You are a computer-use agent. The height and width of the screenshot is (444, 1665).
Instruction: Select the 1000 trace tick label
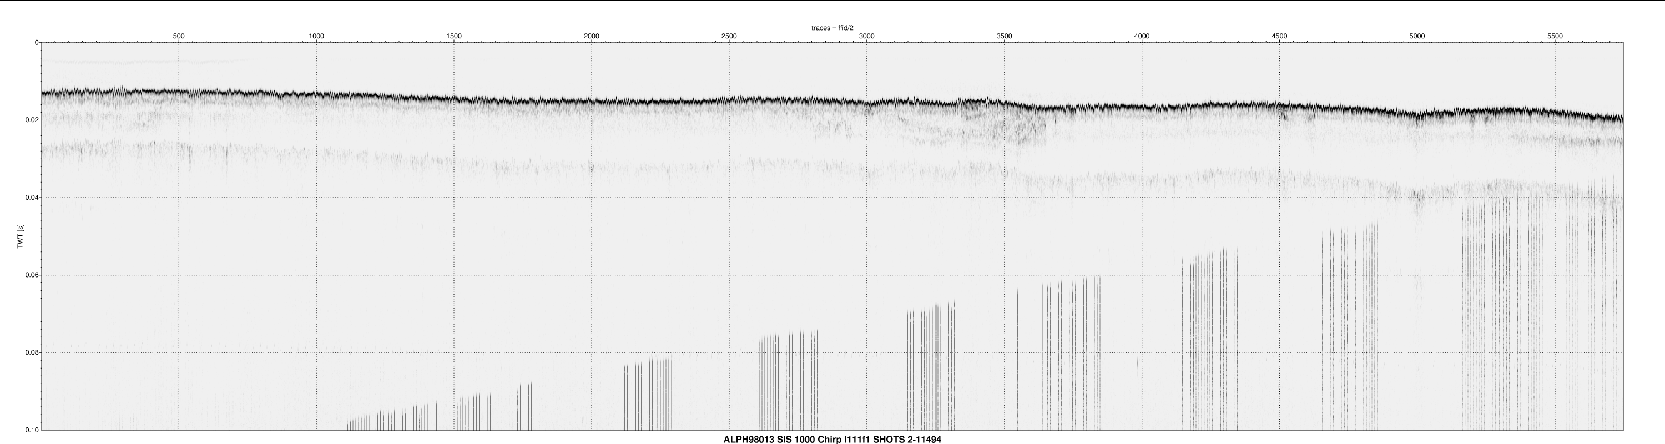[x=316, y=36]
